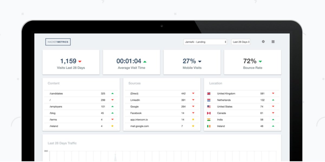The image size is (325, 162).
Task: Select the Average Visit Time card label
Action: (x=131, y=68)
